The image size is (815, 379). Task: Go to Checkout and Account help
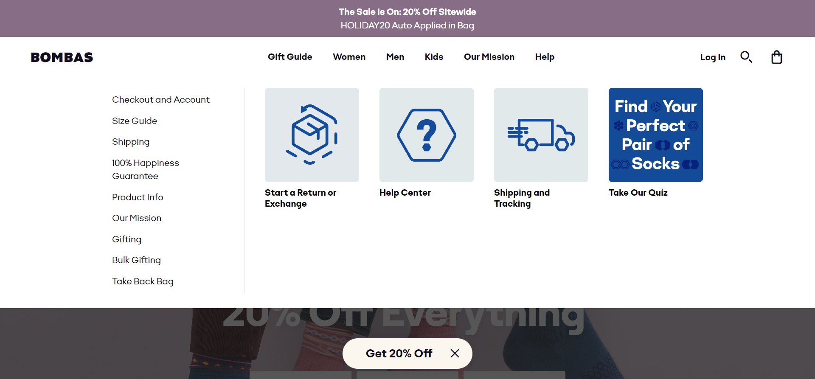[x=160, y=100]
